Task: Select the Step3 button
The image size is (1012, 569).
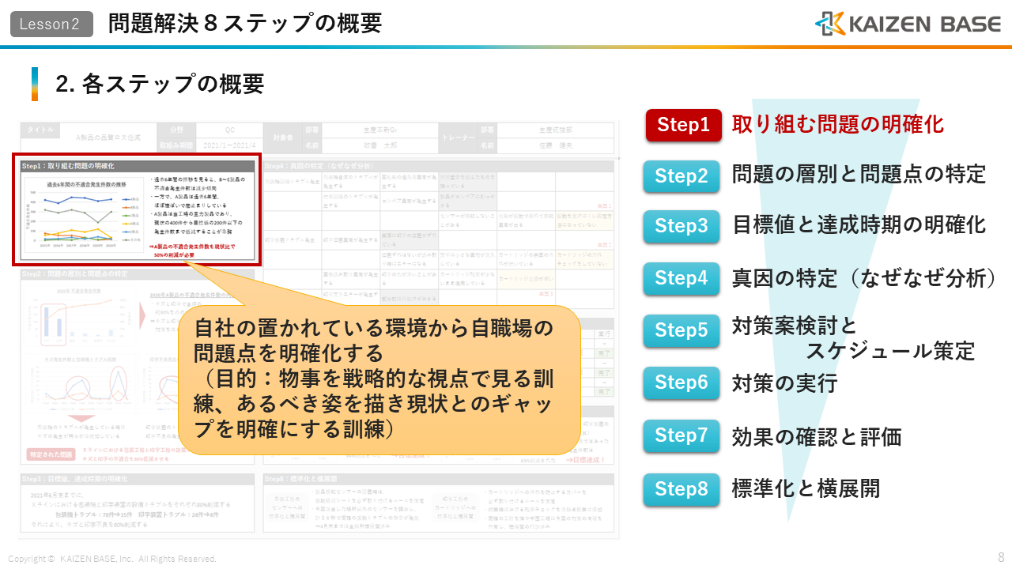Action: coord(682,226)
